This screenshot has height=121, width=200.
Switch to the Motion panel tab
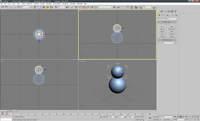pos(169,12)
